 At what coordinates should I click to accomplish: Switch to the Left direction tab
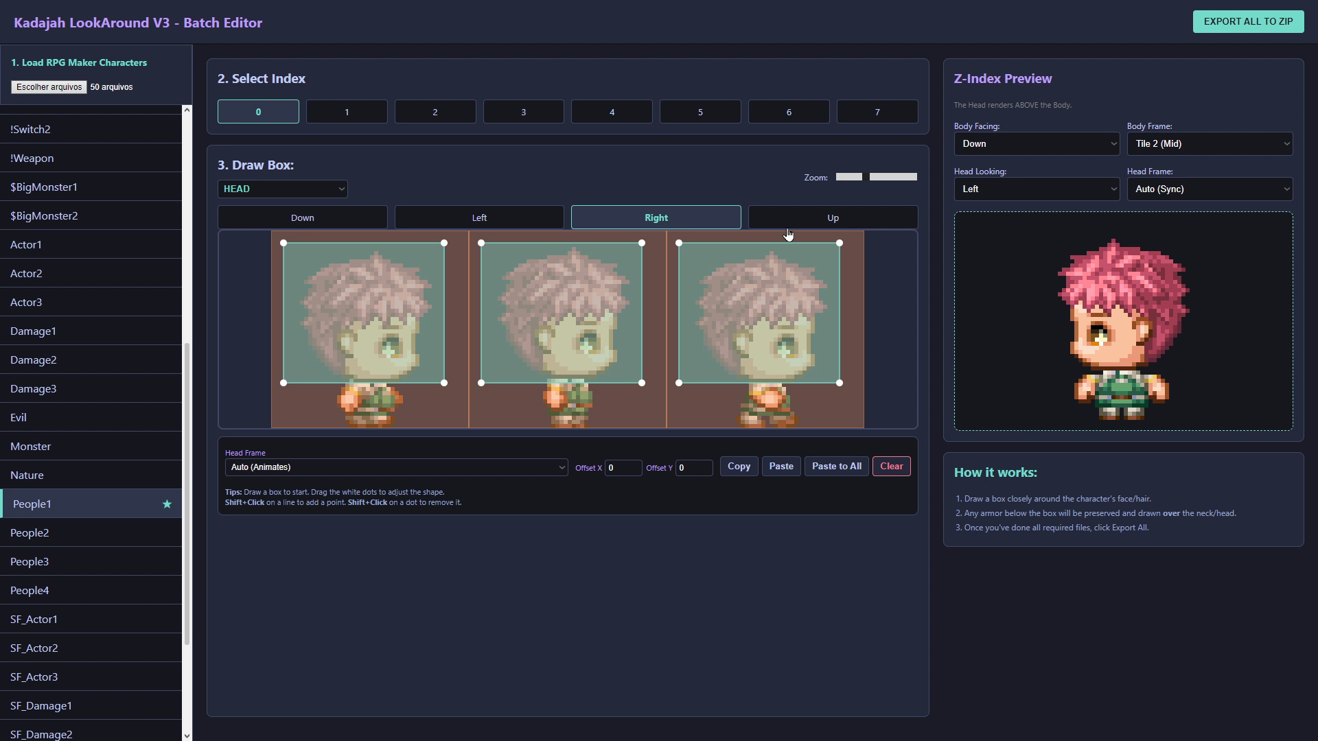coord(479,217)
